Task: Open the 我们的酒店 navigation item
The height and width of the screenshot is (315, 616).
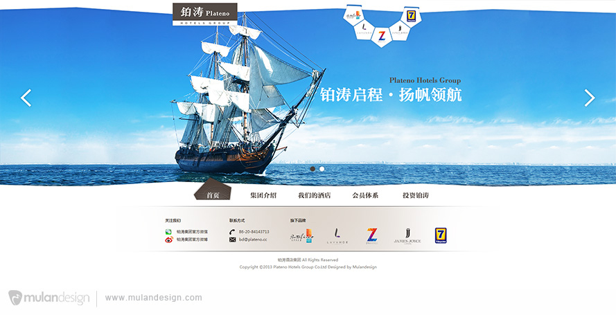Action: click(315, 195)
